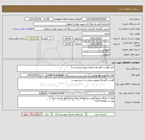The height and width of the screenshot is (140, 145).
Task: Click the general description field خرید گوشت گوساله
Action: tap(66, 68)
